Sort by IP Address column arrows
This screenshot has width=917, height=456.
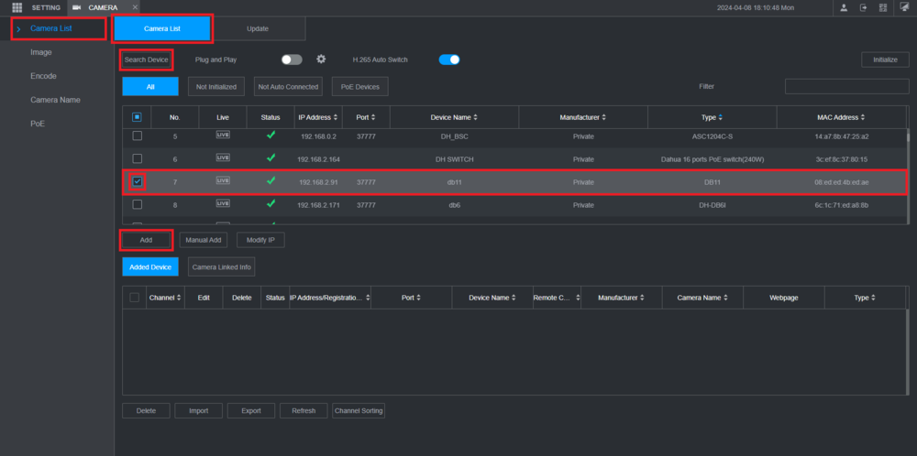pos(336,117)
